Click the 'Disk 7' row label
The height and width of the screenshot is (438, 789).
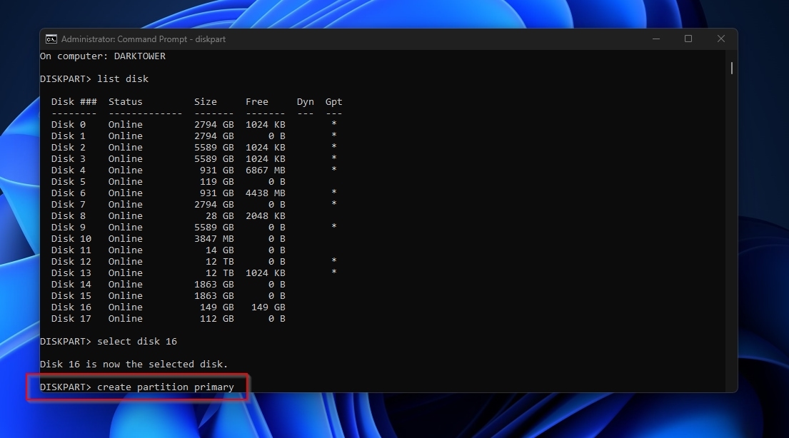point(69,204)
